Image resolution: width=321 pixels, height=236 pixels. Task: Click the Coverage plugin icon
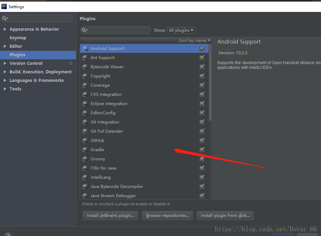pos(85,85)
